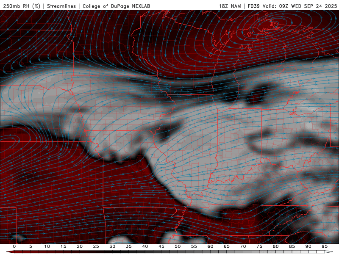Click the '0' colorbar scale label
The height and width of the screenshot is (254, 339).
tap(14, 246)
